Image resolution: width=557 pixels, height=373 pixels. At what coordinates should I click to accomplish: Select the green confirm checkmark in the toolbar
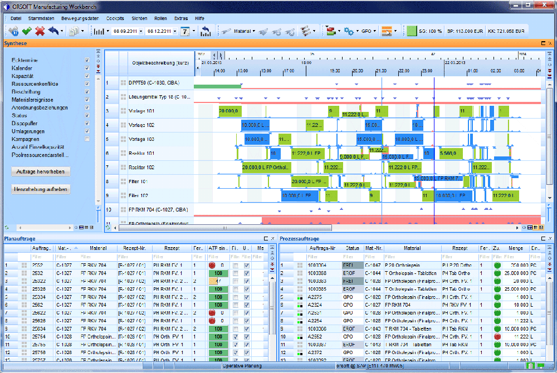(x=27, y=31)
